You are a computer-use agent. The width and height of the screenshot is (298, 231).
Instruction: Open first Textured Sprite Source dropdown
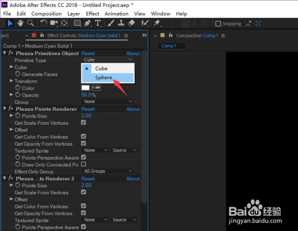(x=124, y=150)
